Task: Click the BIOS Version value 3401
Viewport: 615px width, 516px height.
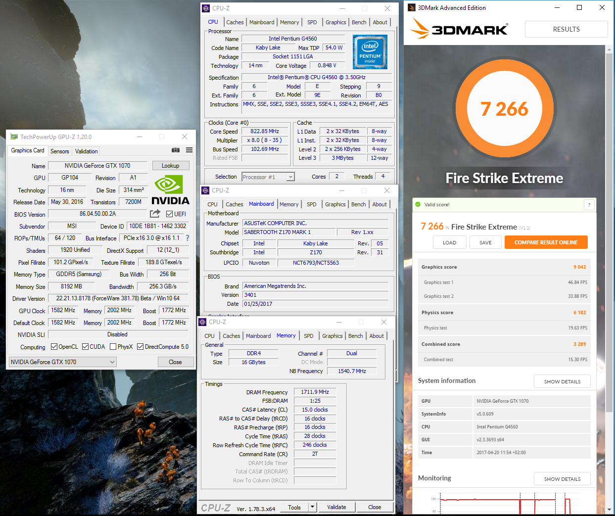Action: point(315,295)
